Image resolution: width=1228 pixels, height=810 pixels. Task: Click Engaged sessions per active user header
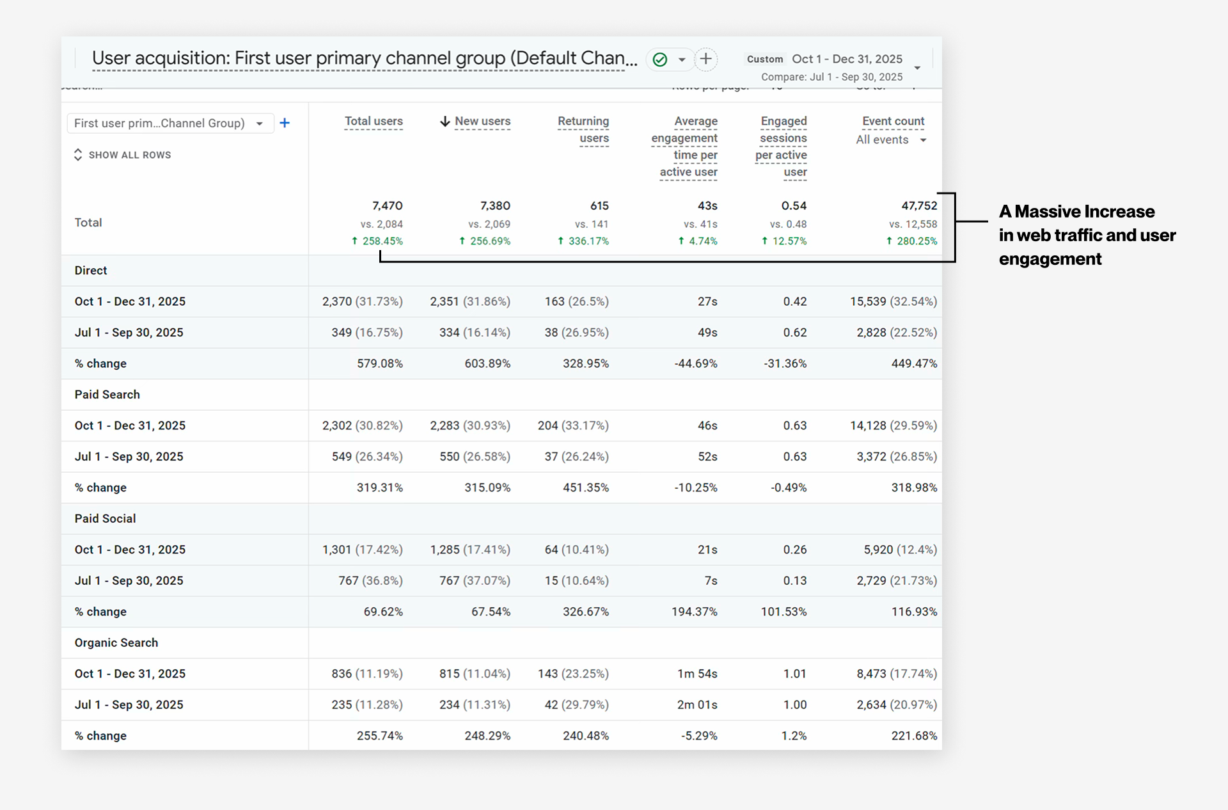[x=782, y=146]
